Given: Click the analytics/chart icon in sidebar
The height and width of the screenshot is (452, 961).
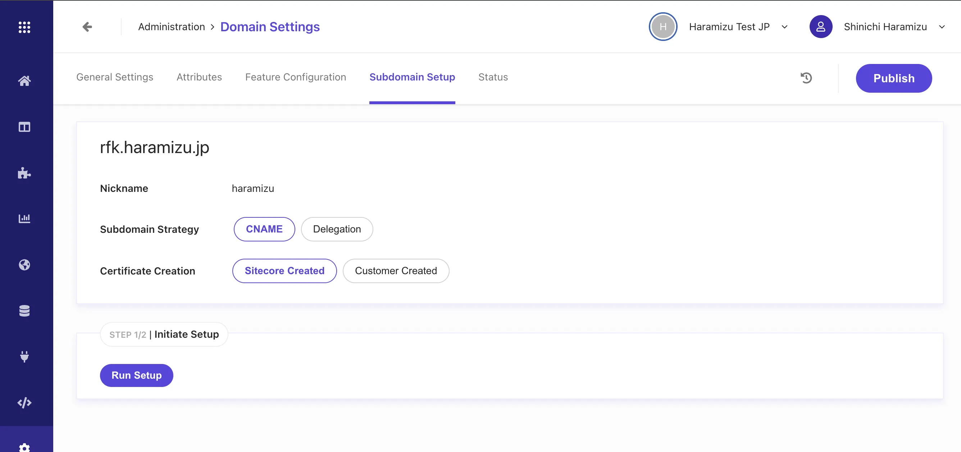Looking at the screenshot, I should 24,219.
